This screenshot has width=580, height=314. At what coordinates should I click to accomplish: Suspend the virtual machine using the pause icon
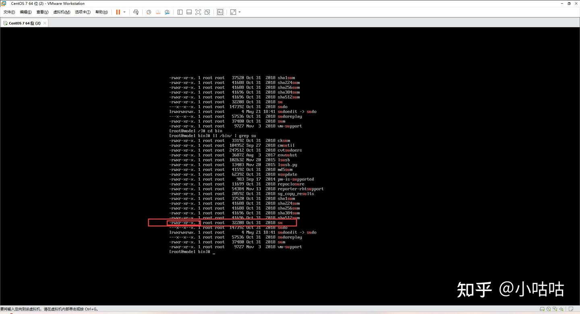pos(118,12)
